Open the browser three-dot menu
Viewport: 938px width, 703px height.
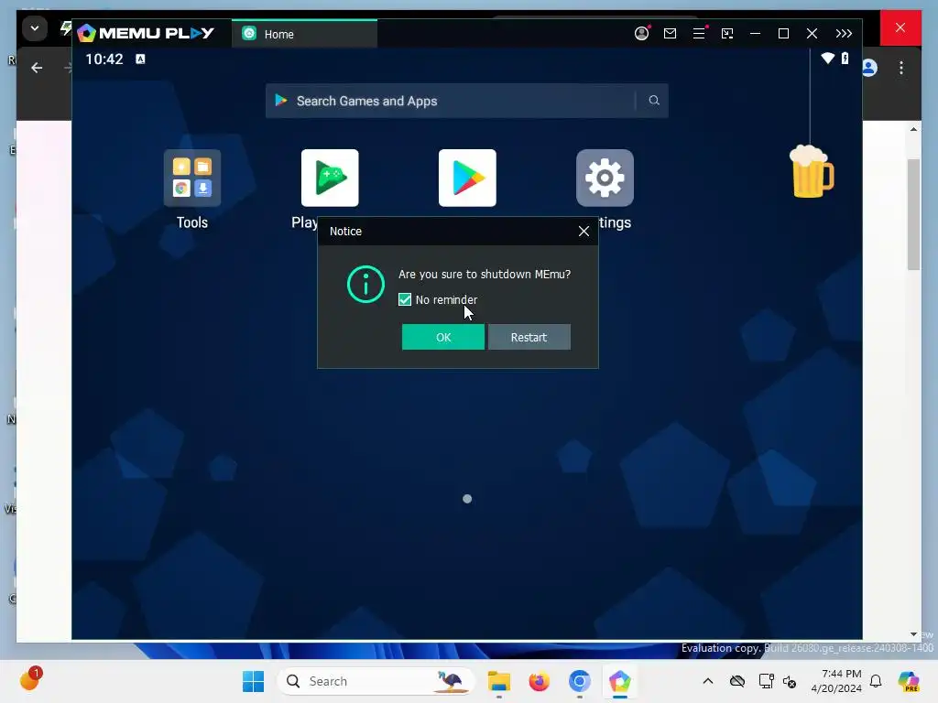coord(901,68)
